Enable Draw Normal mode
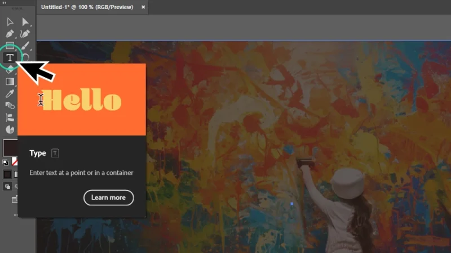This screenshot has height=253, width=451. point(8,186)
